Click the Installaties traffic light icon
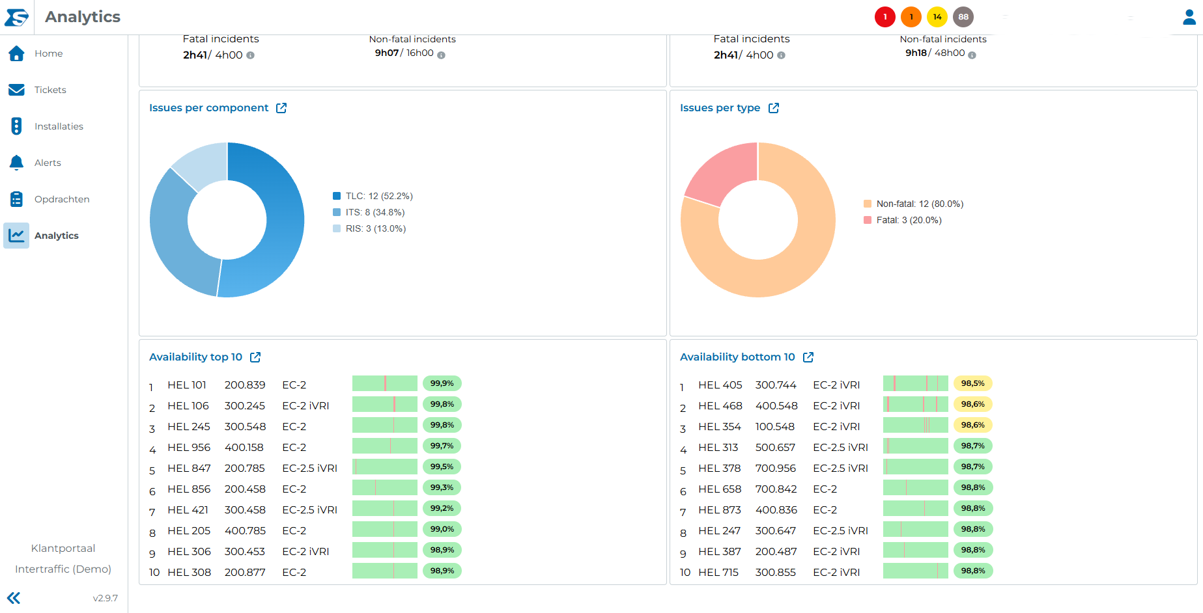Viewport: 1203px width, 613px height. pyautogui.click(x=17, y=126)
